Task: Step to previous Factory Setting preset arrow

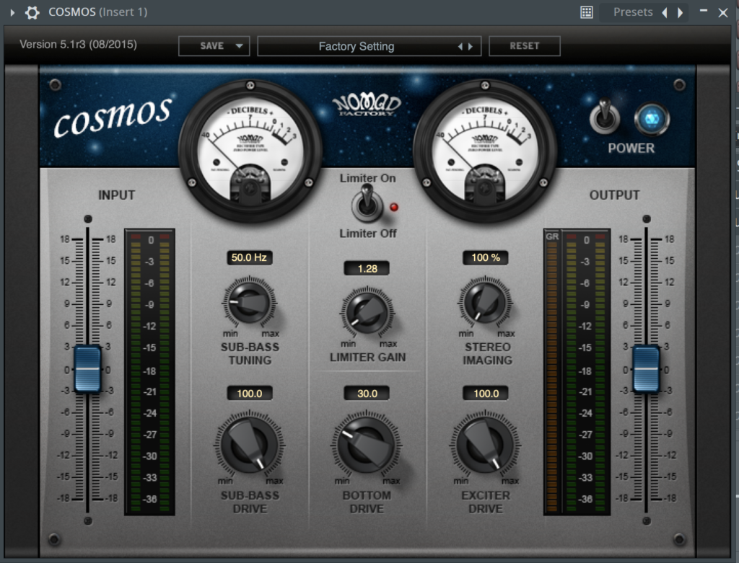Action: pos(460,47)
